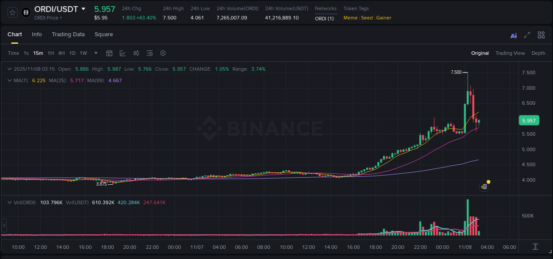Image resolution: width=553 pixels, height=259 pixels.
Task: Switch chart mode to Trading View
Action: click(x=510, y=53)
